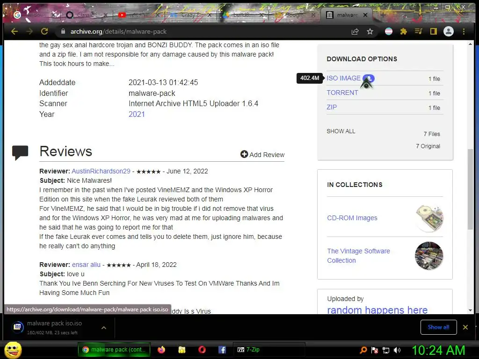
Task: Click the page scroll-down arrow
Action: pos(470,310)
